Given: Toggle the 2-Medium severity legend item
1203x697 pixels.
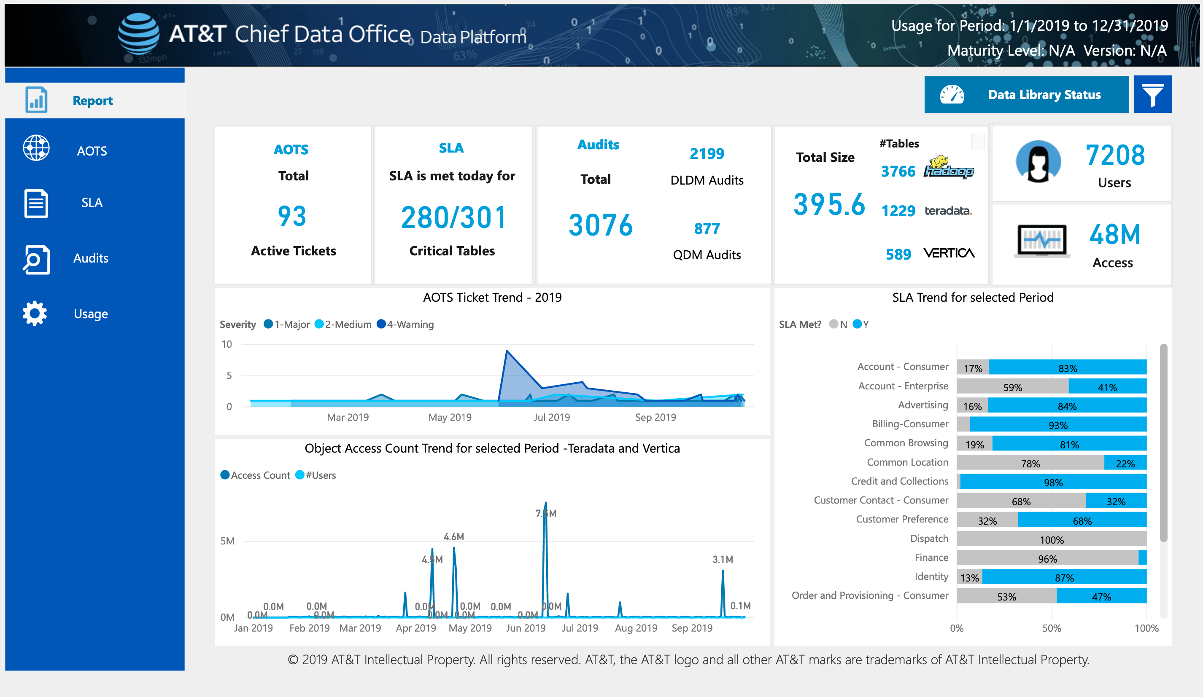Looking at the screenshot, I should 343,324.
